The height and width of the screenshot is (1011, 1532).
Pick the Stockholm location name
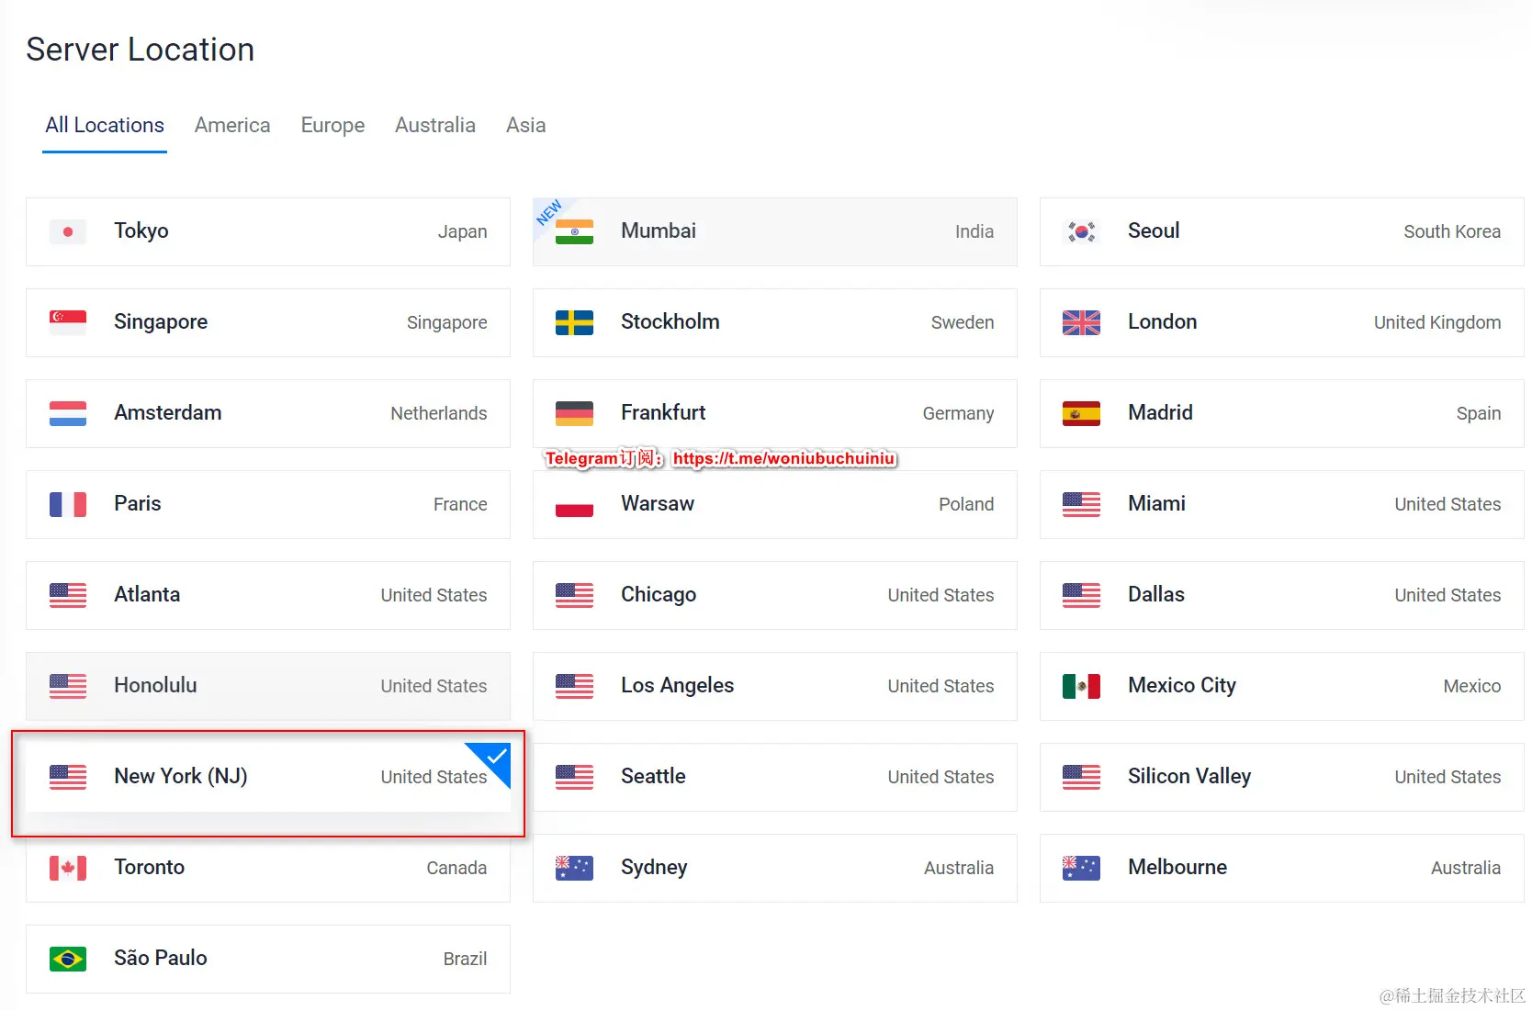pos(670,321)
